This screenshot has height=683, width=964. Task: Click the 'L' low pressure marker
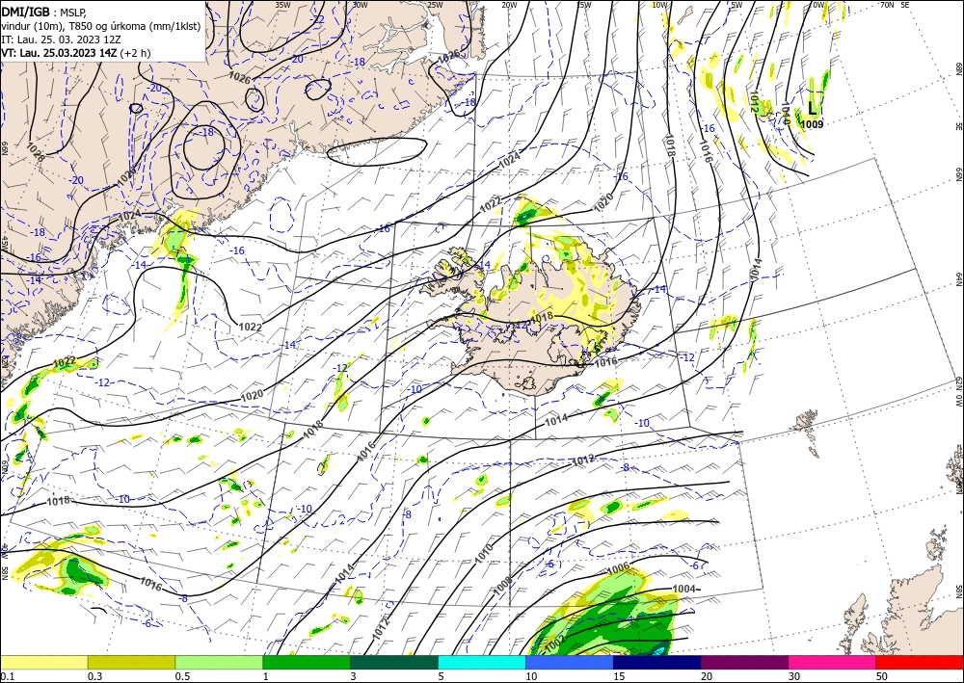[812, 109]
